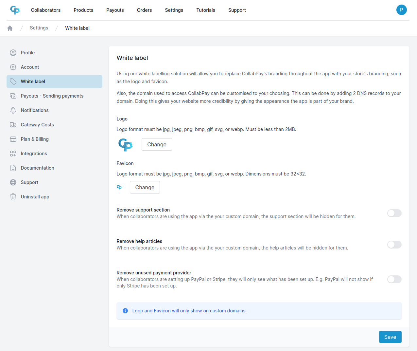Open the Collaborators top menu
This screenshot has width=417, height=351.
click(46, 10)
